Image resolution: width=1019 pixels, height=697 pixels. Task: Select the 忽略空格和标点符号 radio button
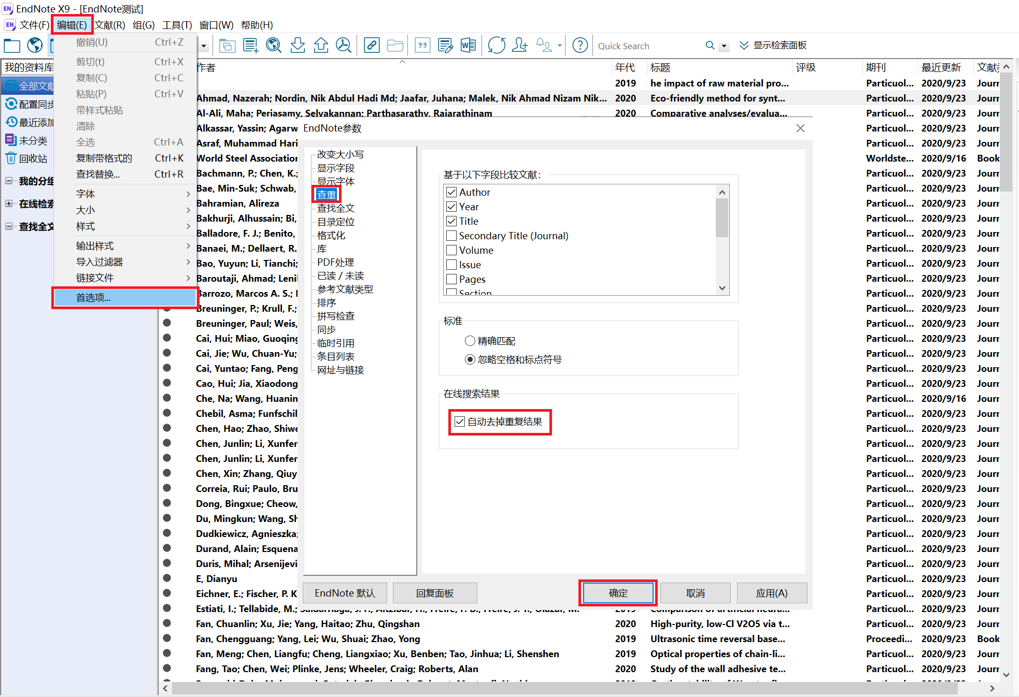click(470, 359)
